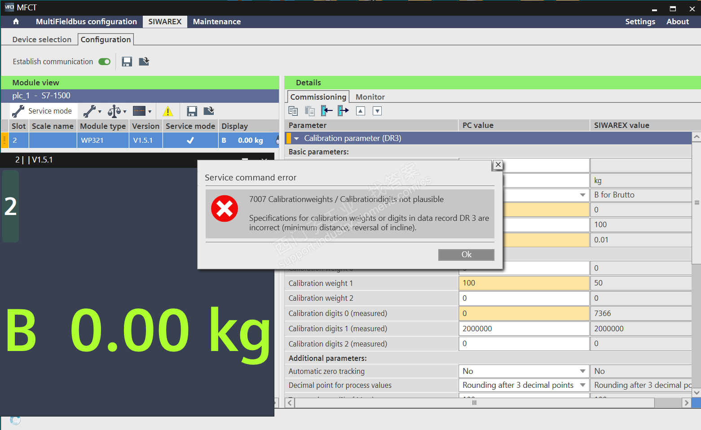
Task: Click the PC value column header
Action: [x=524, y=125]
